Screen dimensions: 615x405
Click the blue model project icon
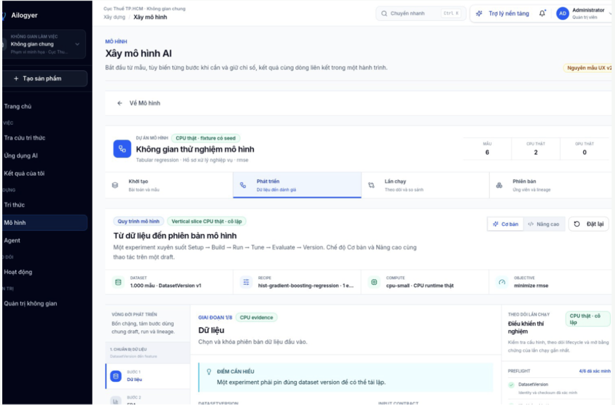pos(122,149)
